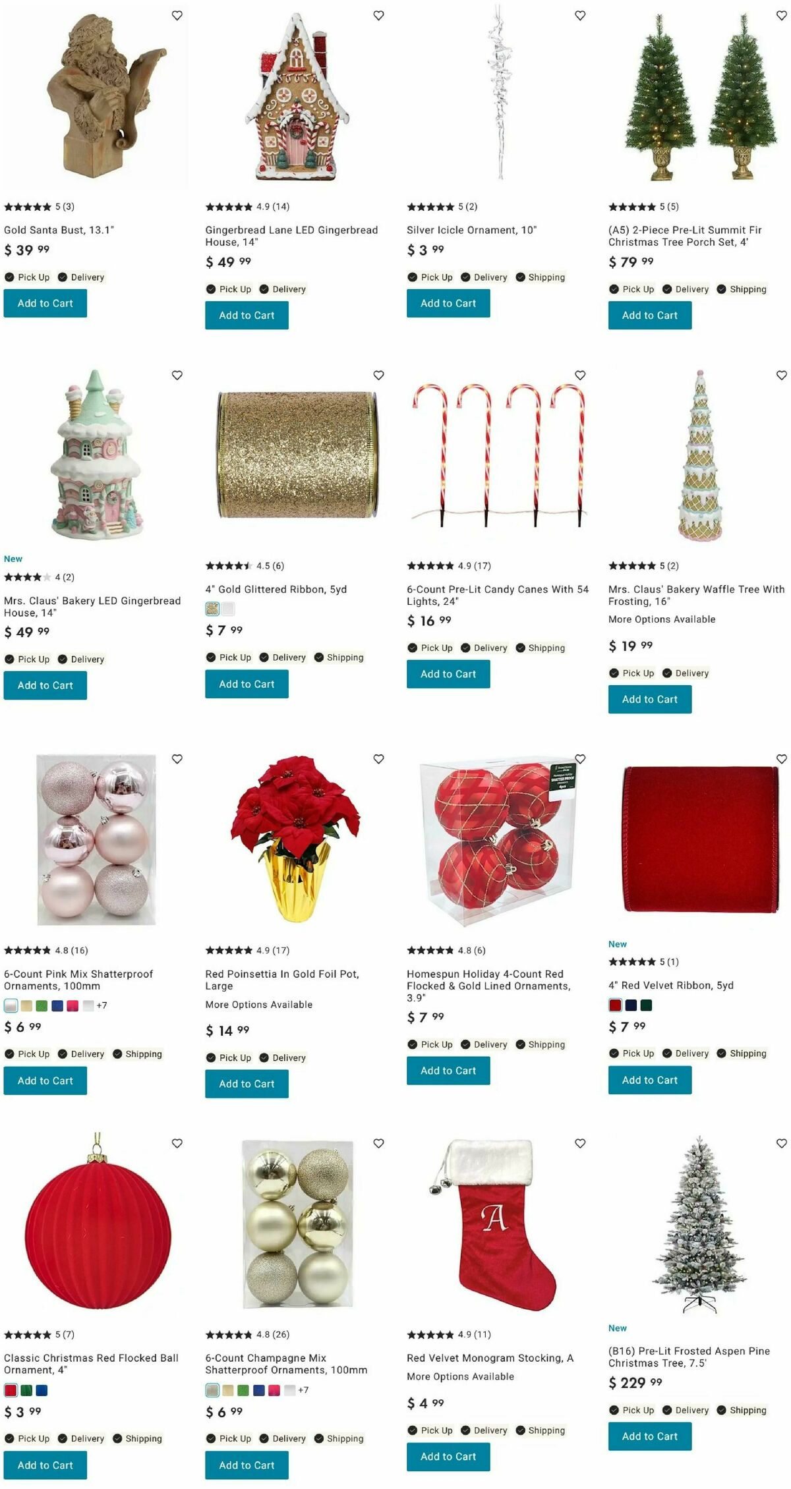Show +7 more colors for Champagne Mix Ornaments
Image resolution: width=791 pixels, height=1489 pixels.
point(303,1390)
